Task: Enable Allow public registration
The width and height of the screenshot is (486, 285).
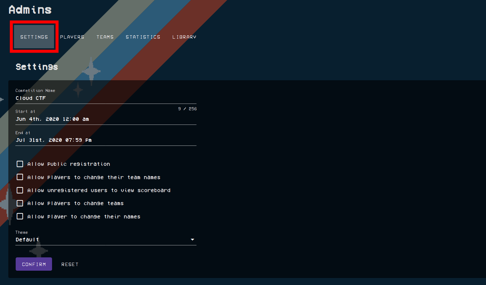Action: [20, 164]
